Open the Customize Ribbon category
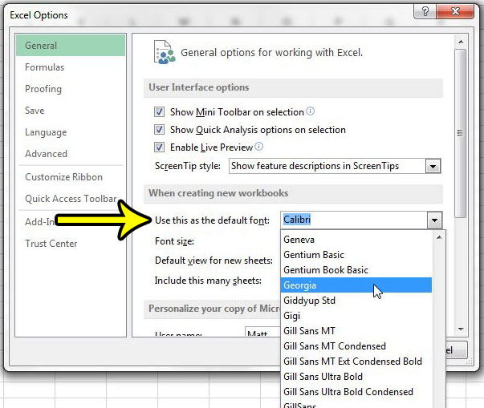The image size is (484, 408). coord(71,177)
